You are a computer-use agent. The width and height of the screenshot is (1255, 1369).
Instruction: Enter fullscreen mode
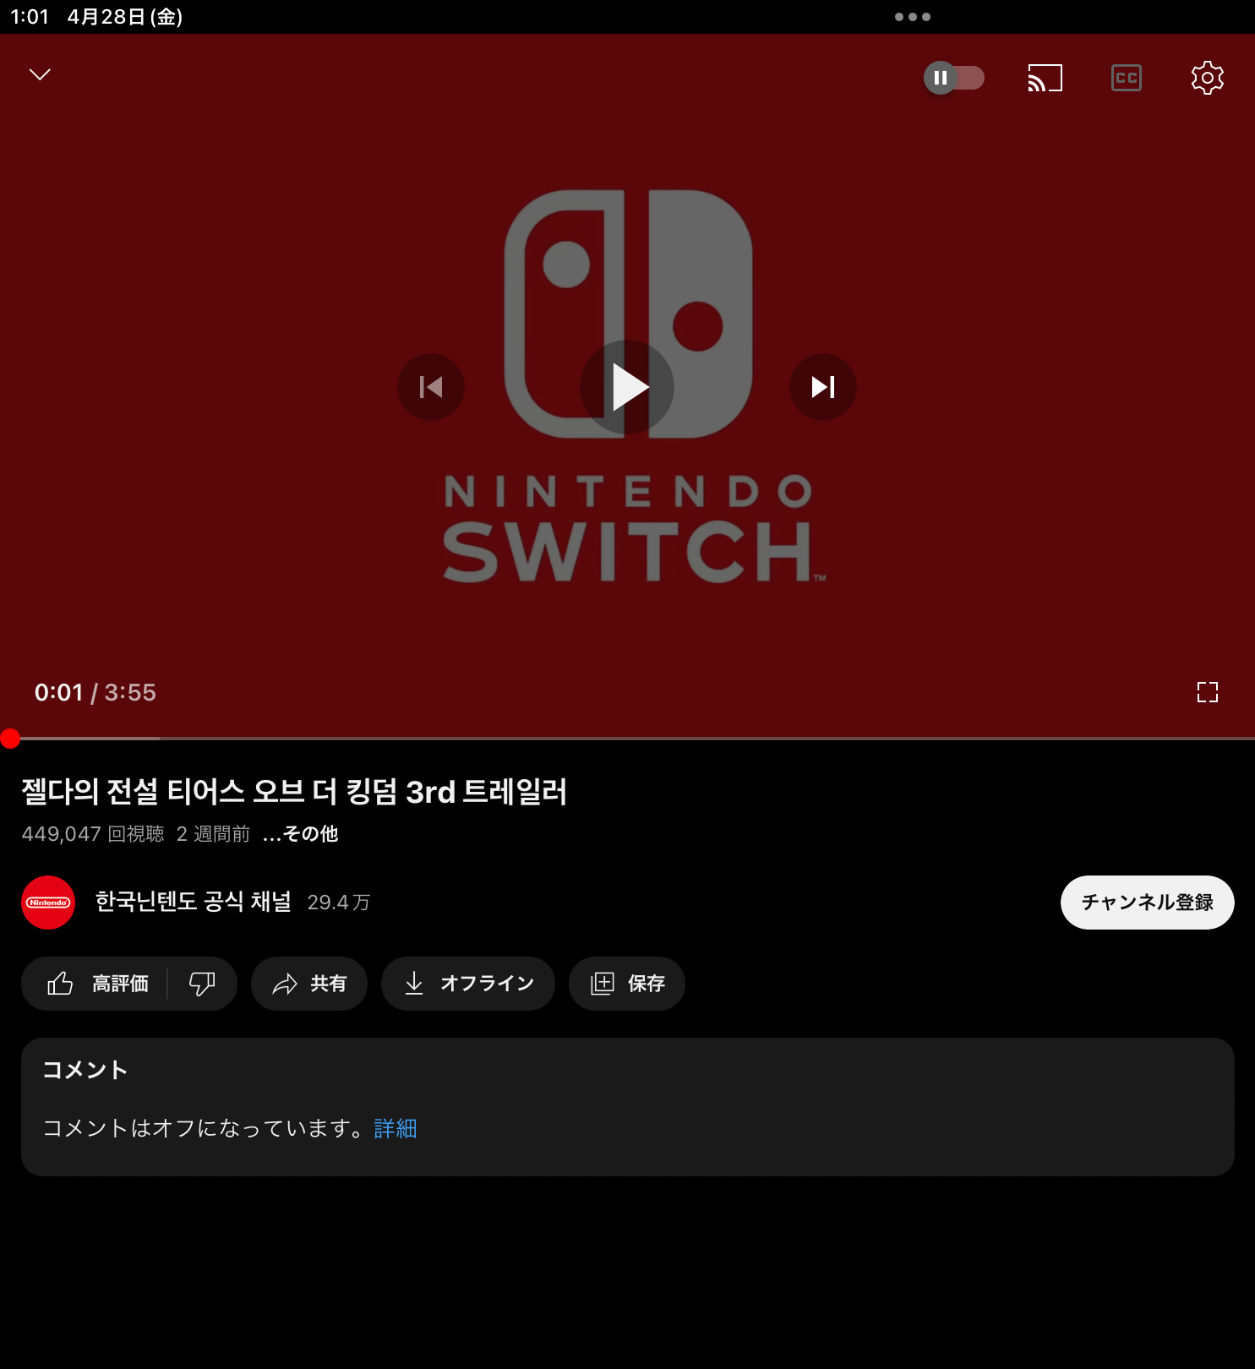[x=1208, y=692]
